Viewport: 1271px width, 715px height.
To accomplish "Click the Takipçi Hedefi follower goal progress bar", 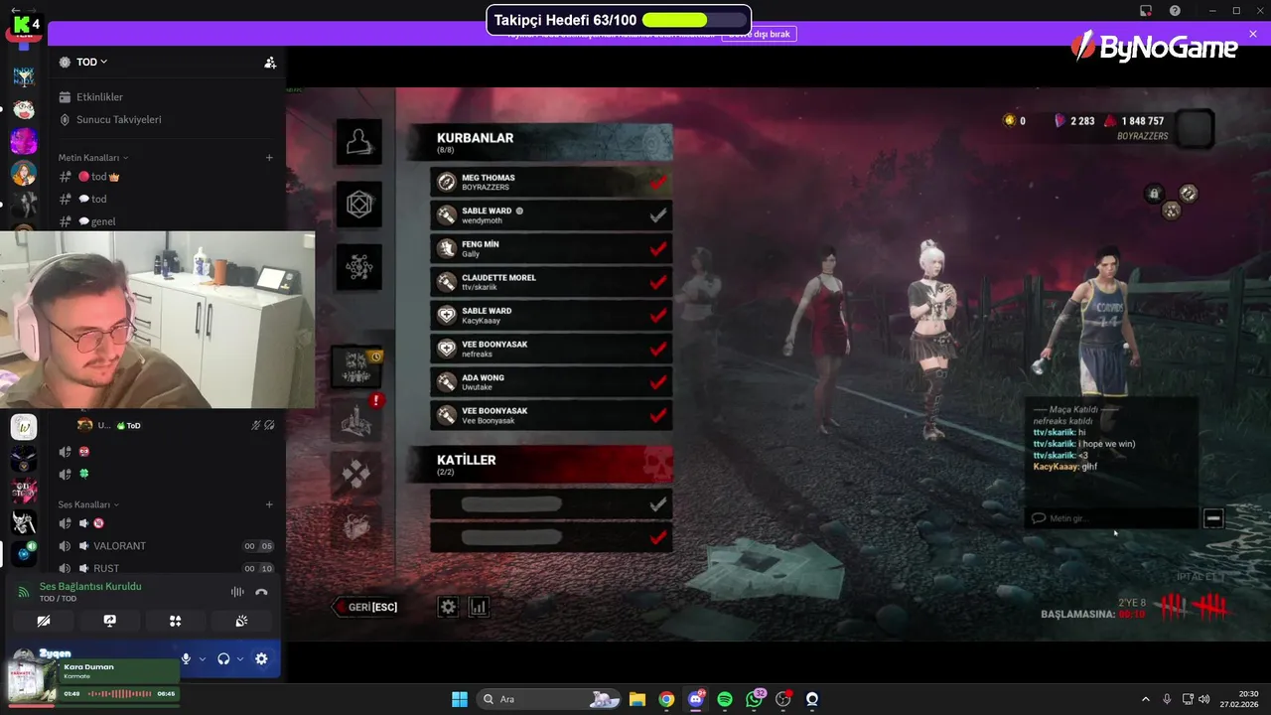I will 694,20.
